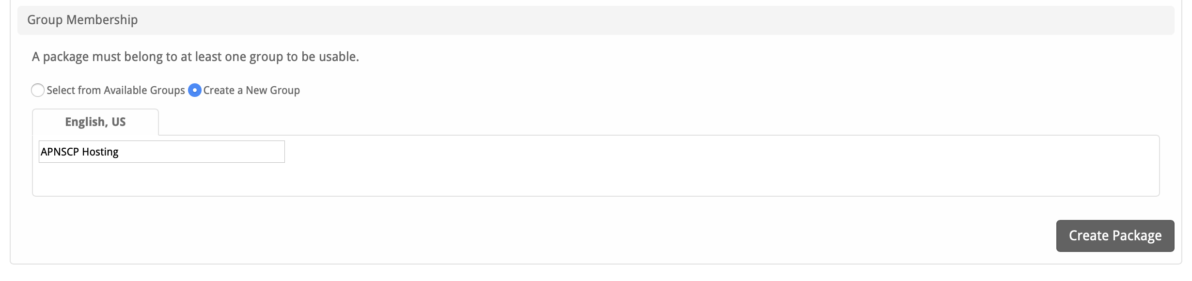
Task: Click the word 'Create' on the dark button
Action: point(1088,236)
